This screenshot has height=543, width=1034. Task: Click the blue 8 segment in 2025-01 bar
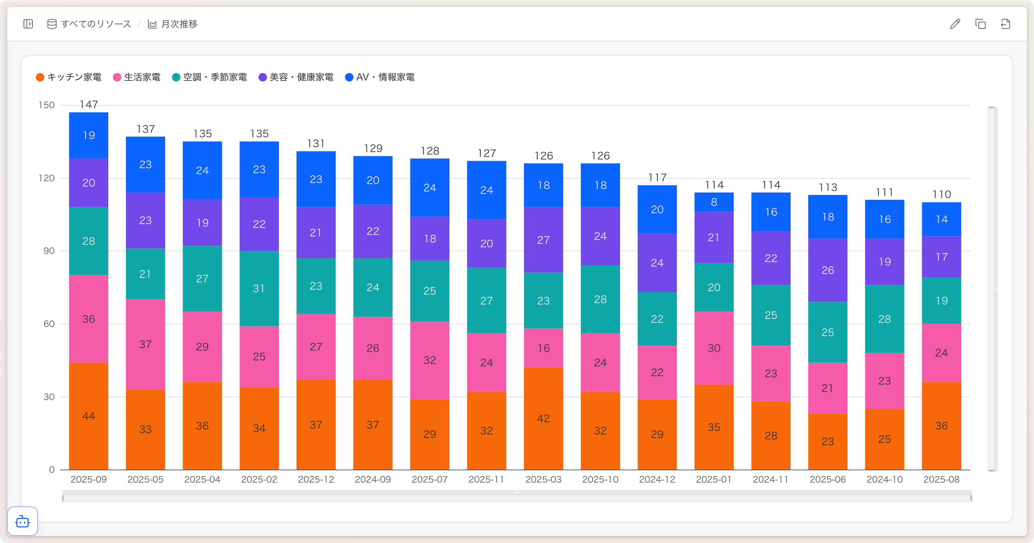pos(714,202)
